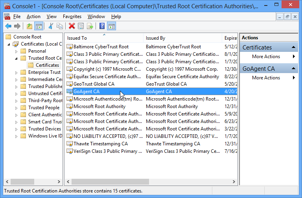Viewport: 302px width, 198px height.
Task: Select the Copyright (c) 1997 Microsoft row
Action: [x=151, y=69]
